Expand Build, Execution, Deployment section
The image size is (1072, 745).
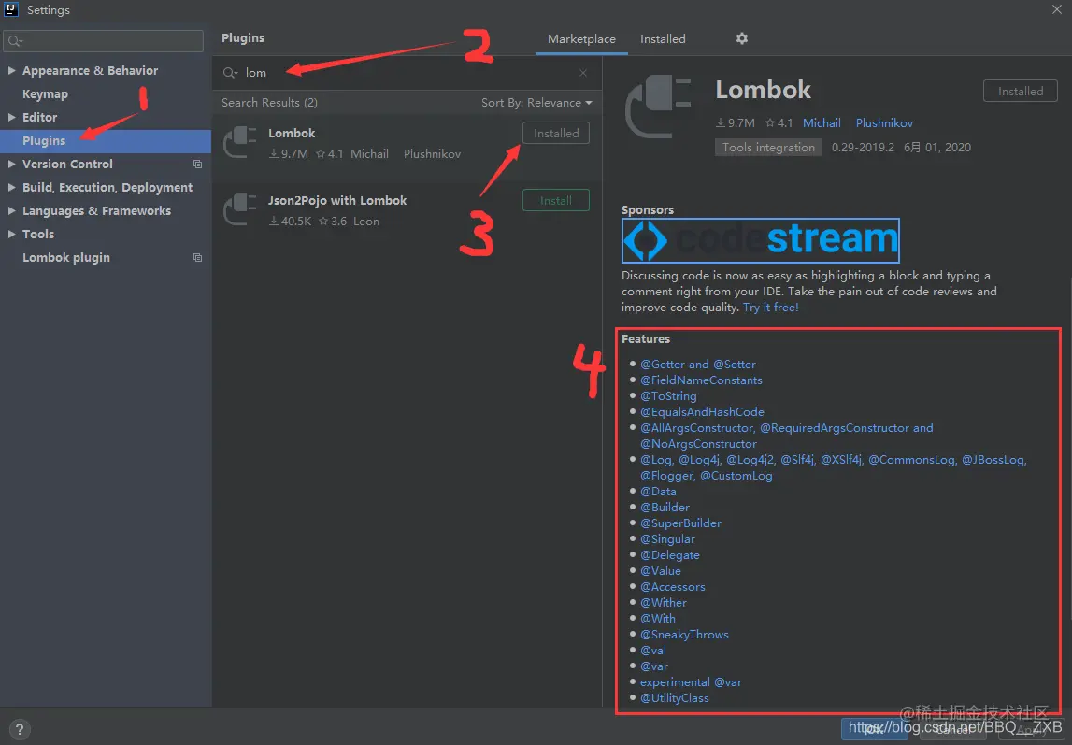[11, 187]
